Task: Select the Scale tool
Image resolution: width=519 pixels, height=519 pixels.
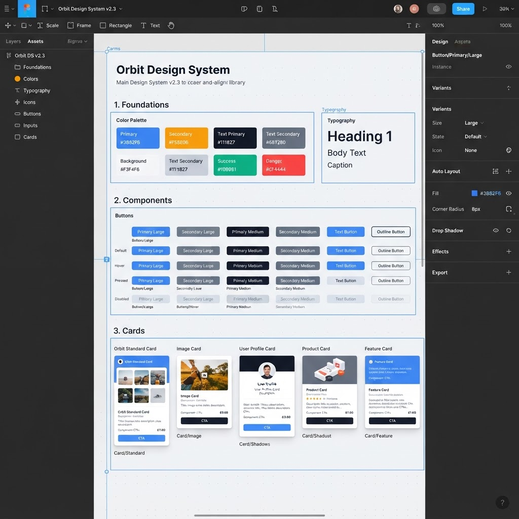Action: (x=48, y=25)
